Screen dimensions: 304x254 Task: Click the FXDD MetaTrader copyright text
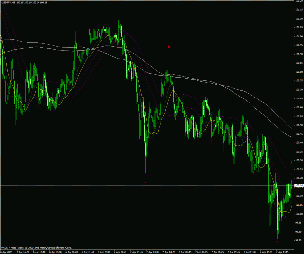pos(36,248)
